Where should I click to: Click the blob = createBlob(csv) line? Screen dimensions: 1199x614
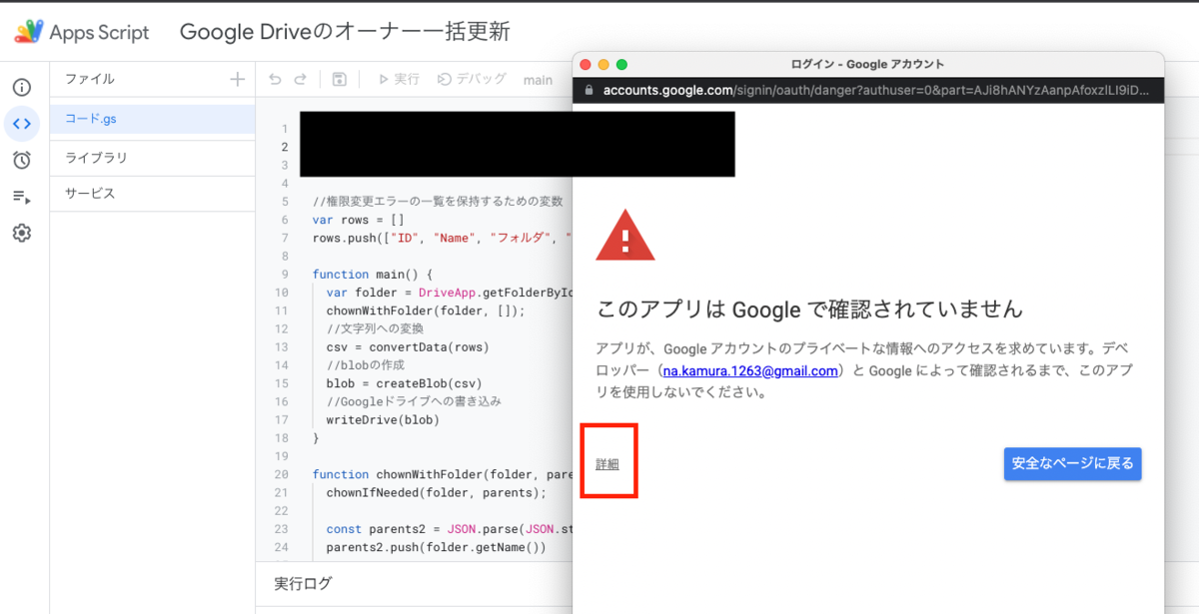click(404, 382)
